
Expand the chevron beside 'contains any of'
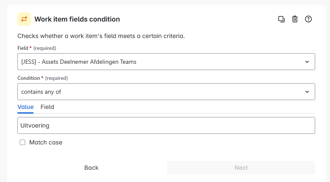[x=307, y=92]
